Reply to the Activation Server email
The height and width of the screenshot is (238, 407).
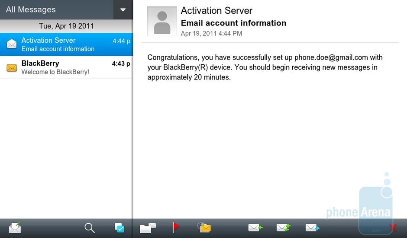click(255, 228)
